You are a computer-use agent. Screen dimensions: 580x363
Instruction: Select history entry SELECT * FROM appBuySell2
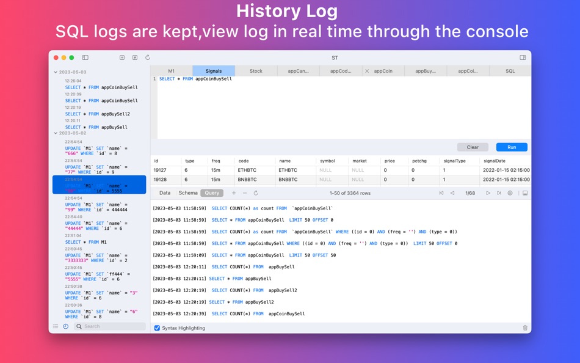(x=99, y=111)
